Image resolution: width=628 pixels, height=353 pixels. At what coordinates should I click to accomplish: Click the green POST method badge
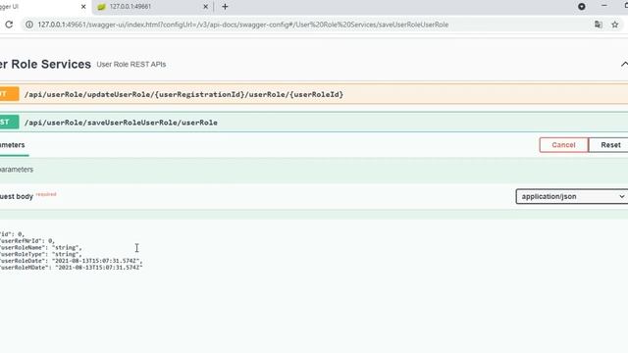(x=9, y=122)
